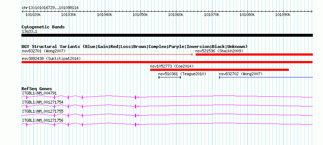Viewport: 323px width, 145px height.
Task: Click the RefSeq Genes track title
Action: point(37,89)
